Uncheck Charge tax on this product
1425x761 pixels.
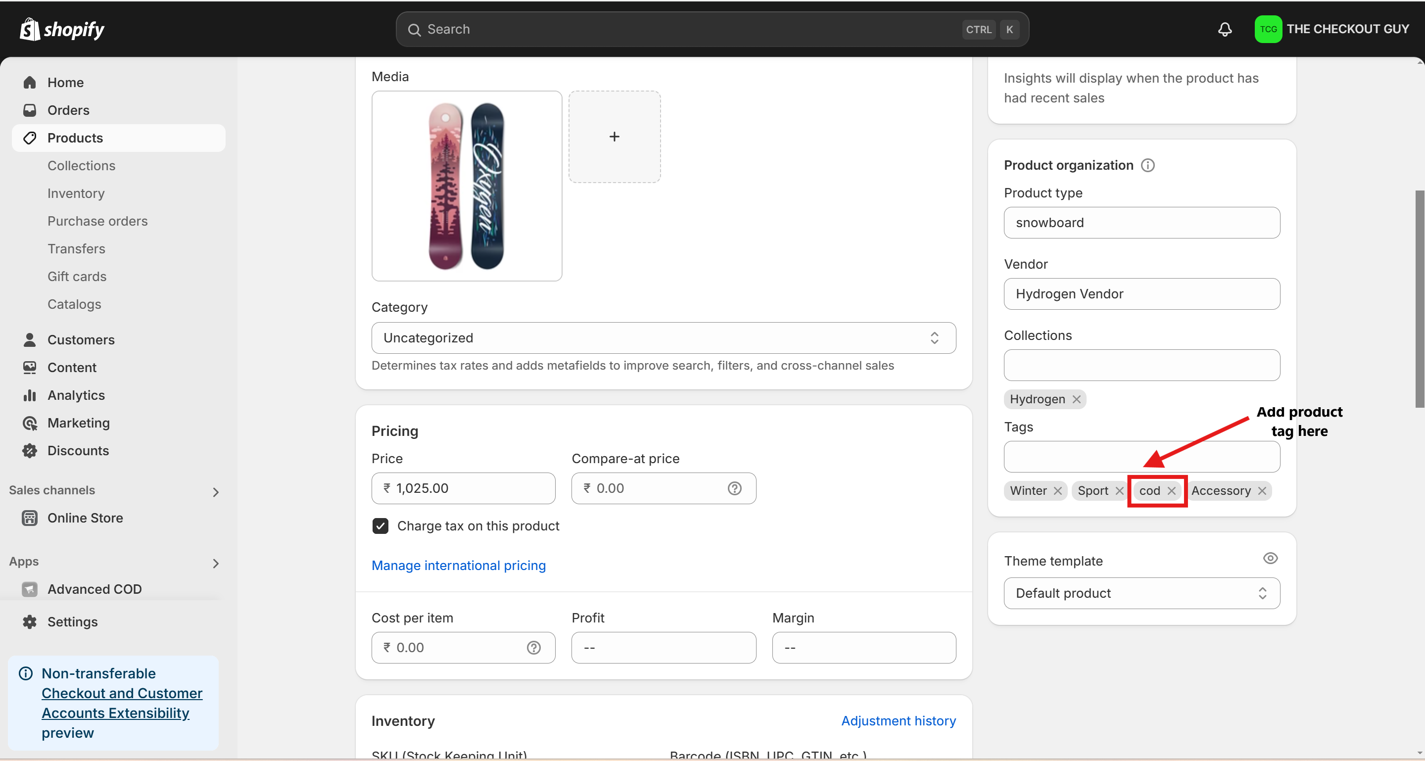(x=380, y=526)
